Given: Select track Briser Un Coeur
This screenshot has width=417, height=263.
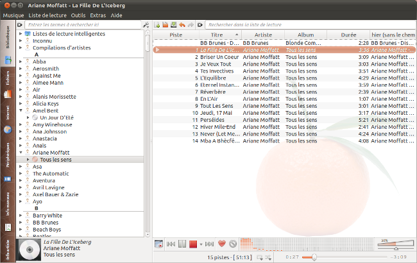Looking at the screenshot, I should (x=284, y=57).
